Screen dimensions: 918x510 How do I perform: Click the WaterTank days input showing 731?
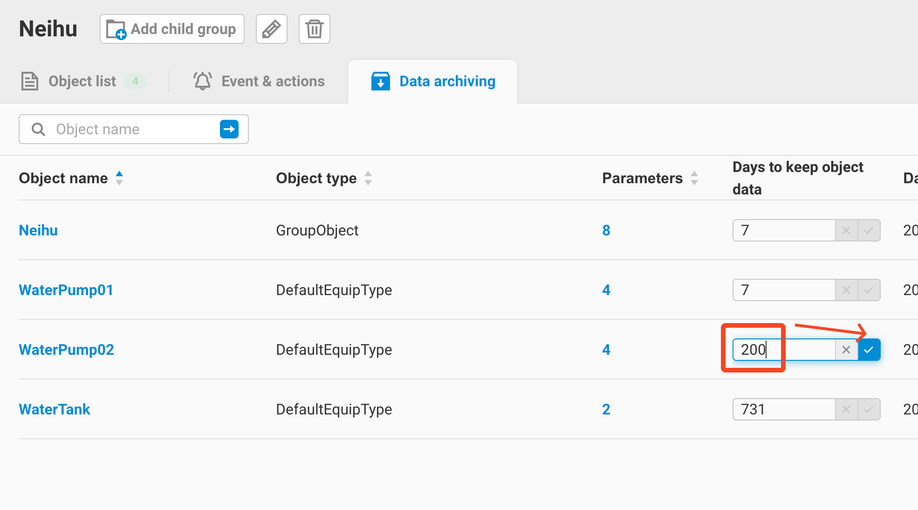pyautogui.click(x=784, y=409)
